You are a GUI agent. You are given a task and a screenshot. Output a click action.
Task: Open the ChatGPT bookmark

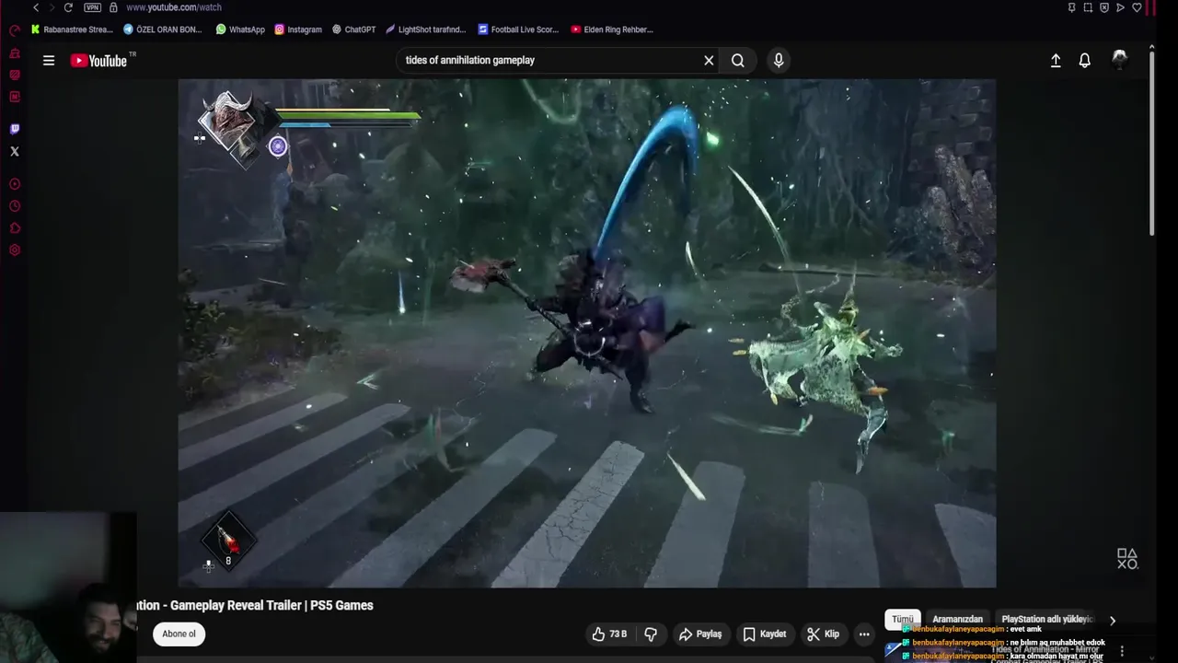[x=353, y=29]
